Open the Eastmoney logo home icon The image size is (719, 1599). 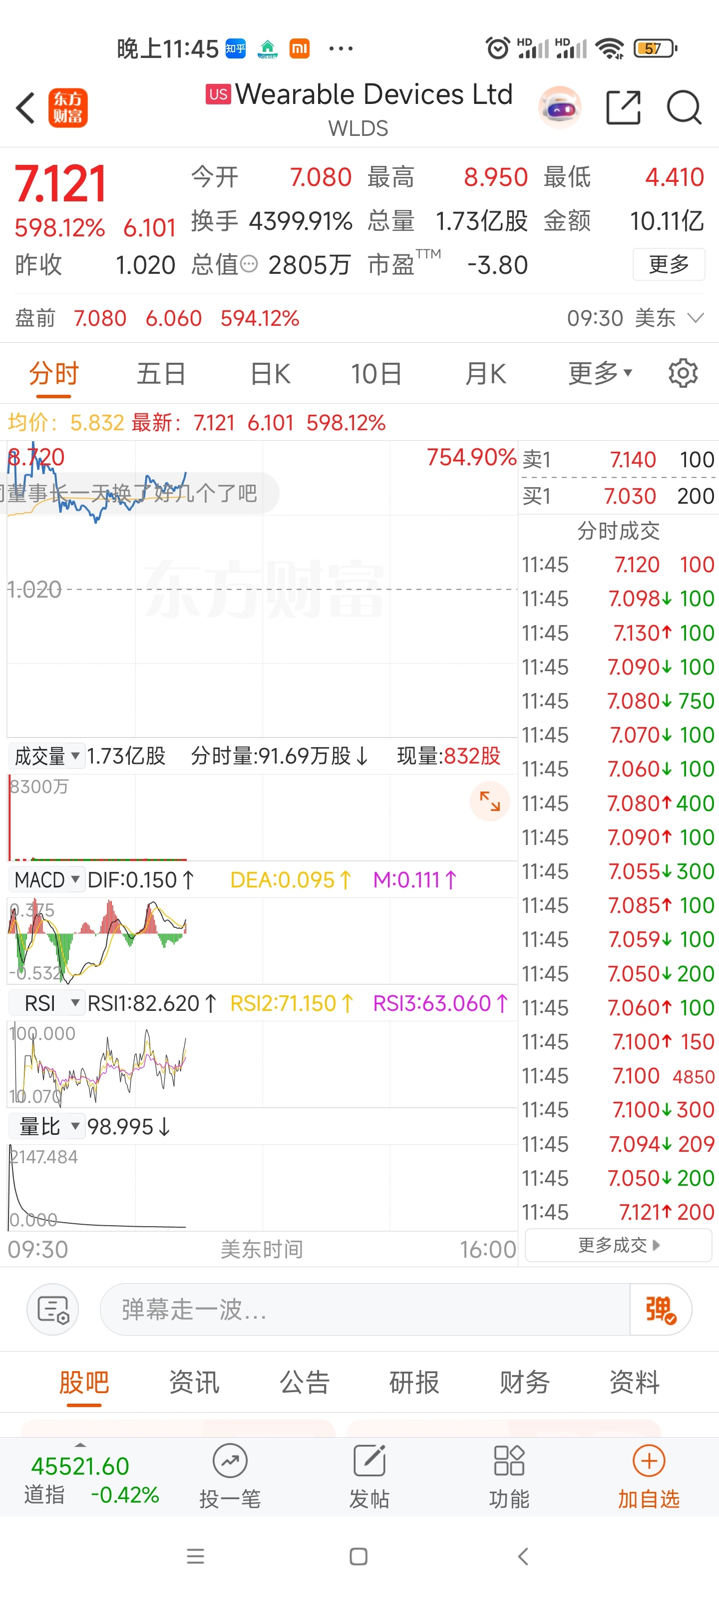(x=67, y=108)
